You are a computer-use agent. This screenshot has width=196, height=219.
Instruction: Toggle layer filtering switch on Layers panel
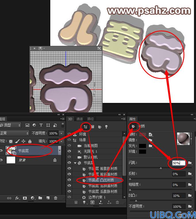[x=63, y=125]
